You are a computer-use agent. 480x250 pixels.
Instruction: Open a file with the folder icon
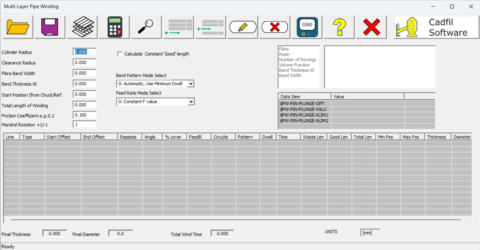pos(18,27)
